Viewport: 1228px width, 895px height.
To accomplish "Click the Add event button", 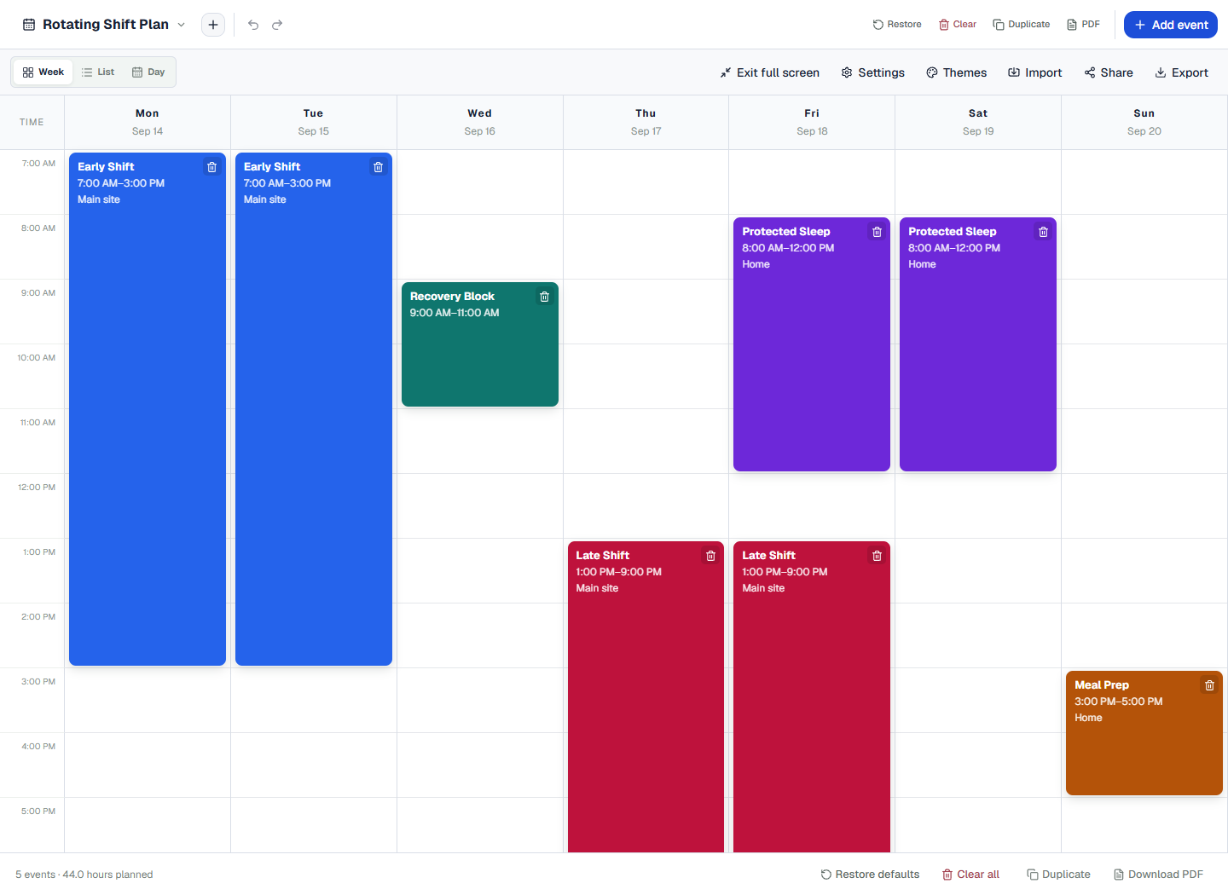I will tap(1171, 25).
